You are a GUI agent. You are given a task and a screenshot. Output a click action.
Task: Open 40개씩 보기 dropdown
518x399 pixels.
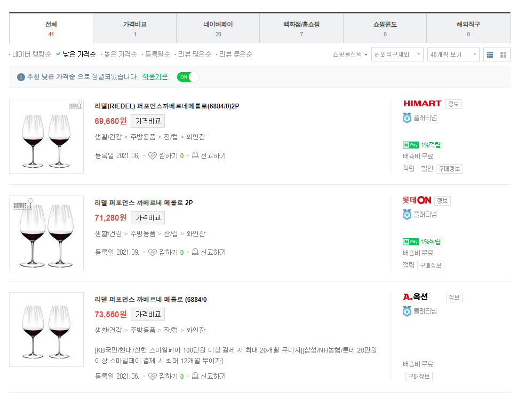tap(453, 54)
